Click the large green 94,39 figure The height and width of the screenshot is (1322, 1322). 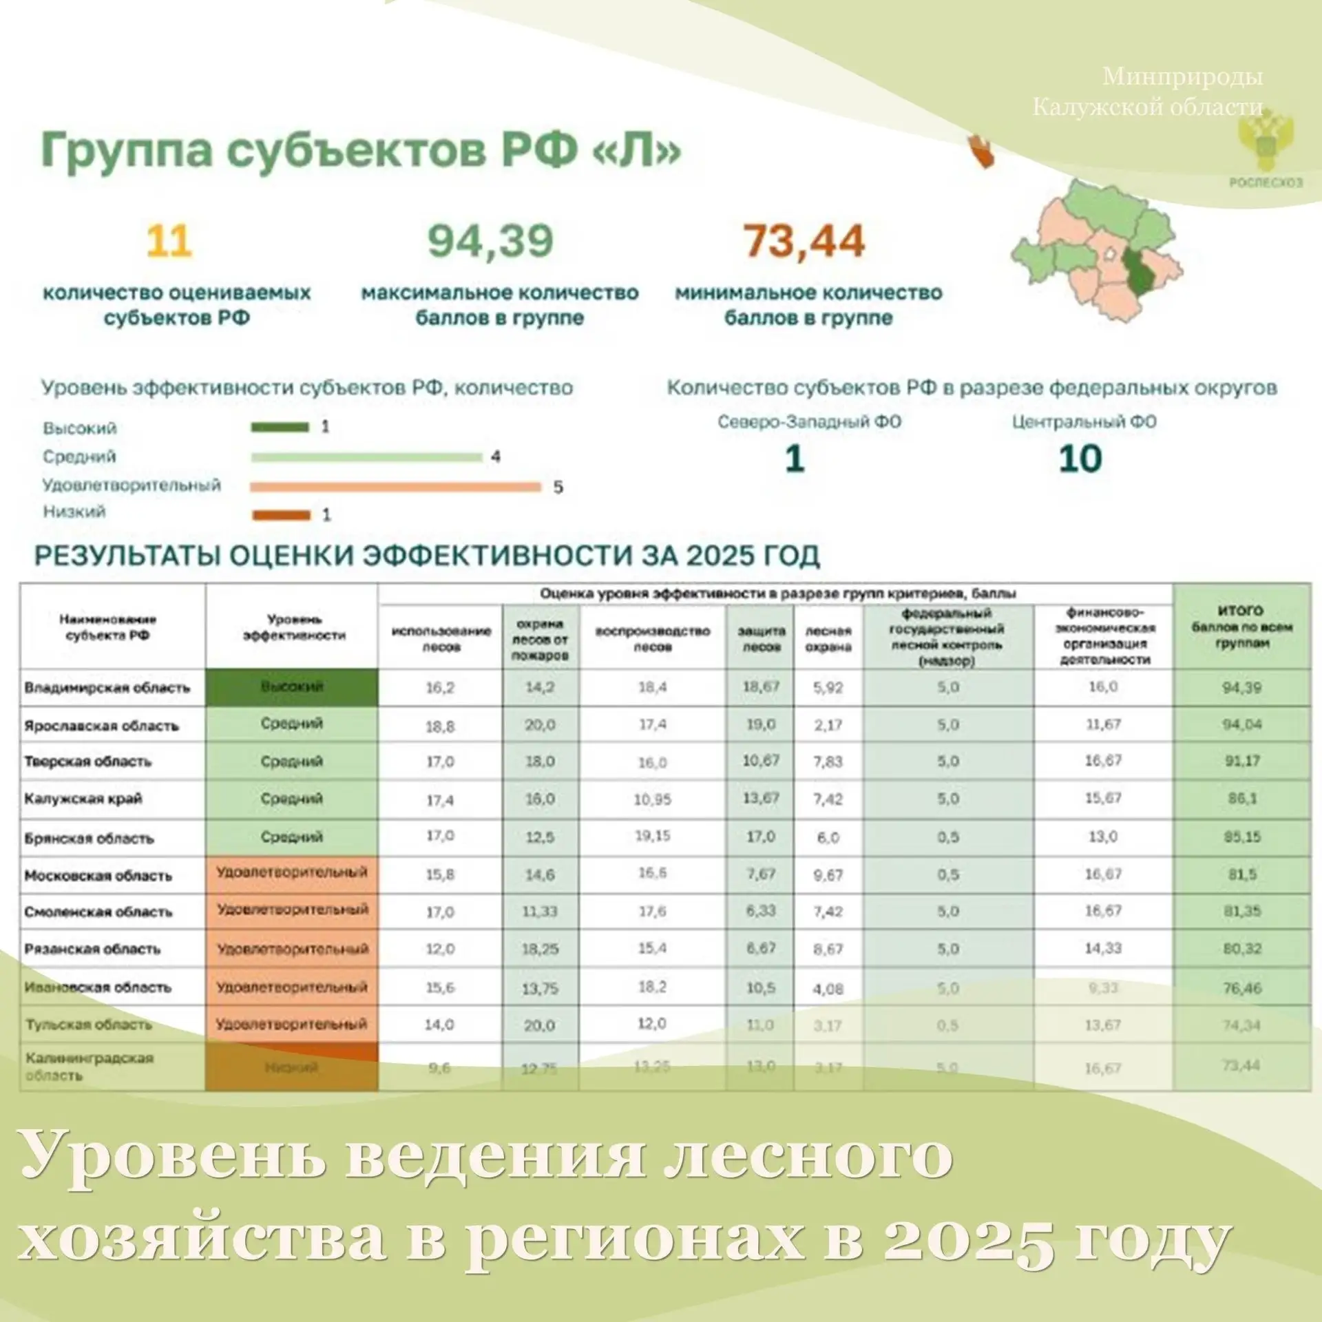coord(490,241)
